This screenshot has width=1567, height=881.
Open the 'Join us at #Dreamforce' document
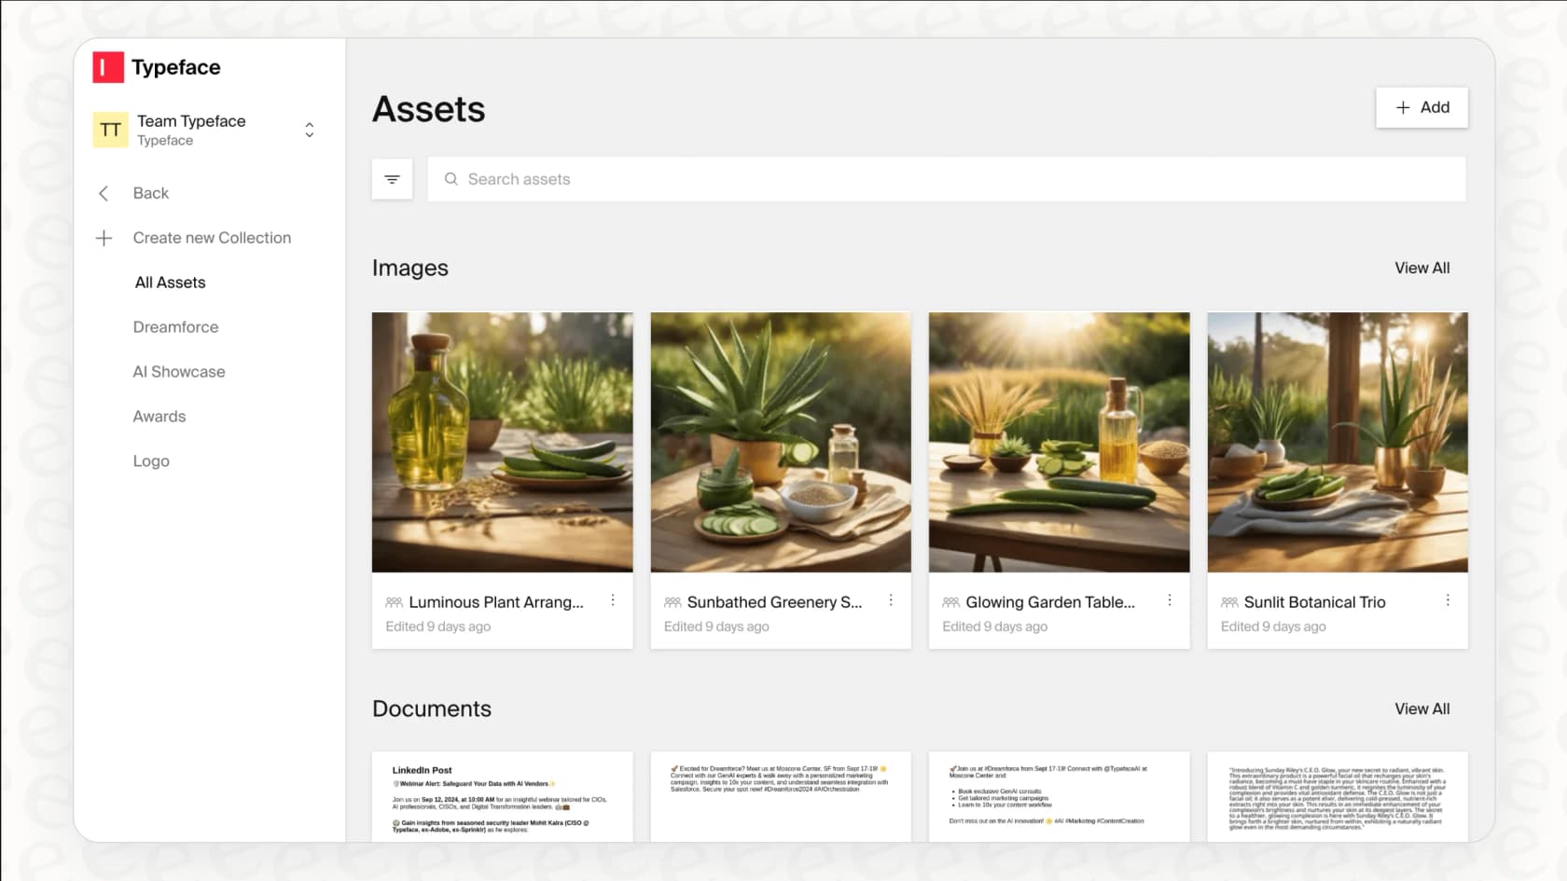click(x=1059, y=797)
